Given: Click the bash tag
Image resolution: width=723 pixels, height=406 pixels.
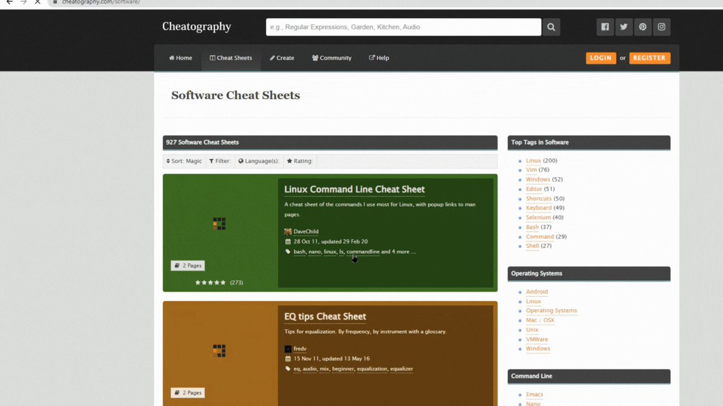Looking at the screenshot, I should pyautogui.click(x=299, y=252).
